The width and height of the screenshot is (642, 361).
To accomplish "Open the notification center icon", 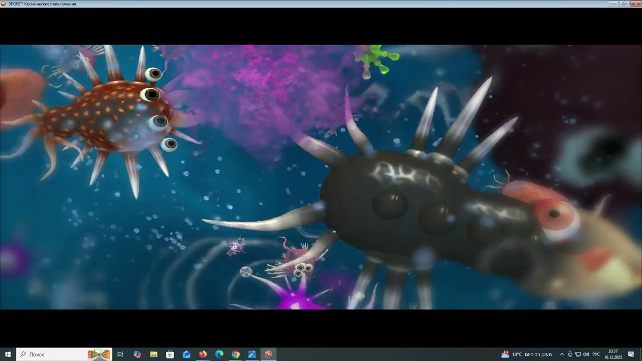I will tap(631, 354).
